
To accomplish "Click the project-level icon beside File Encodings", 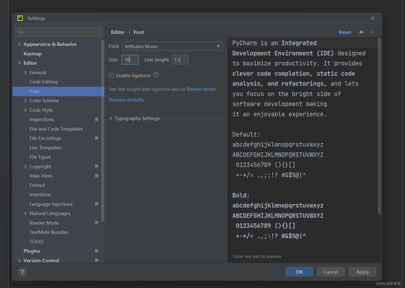I will click(x=97, y=138).
